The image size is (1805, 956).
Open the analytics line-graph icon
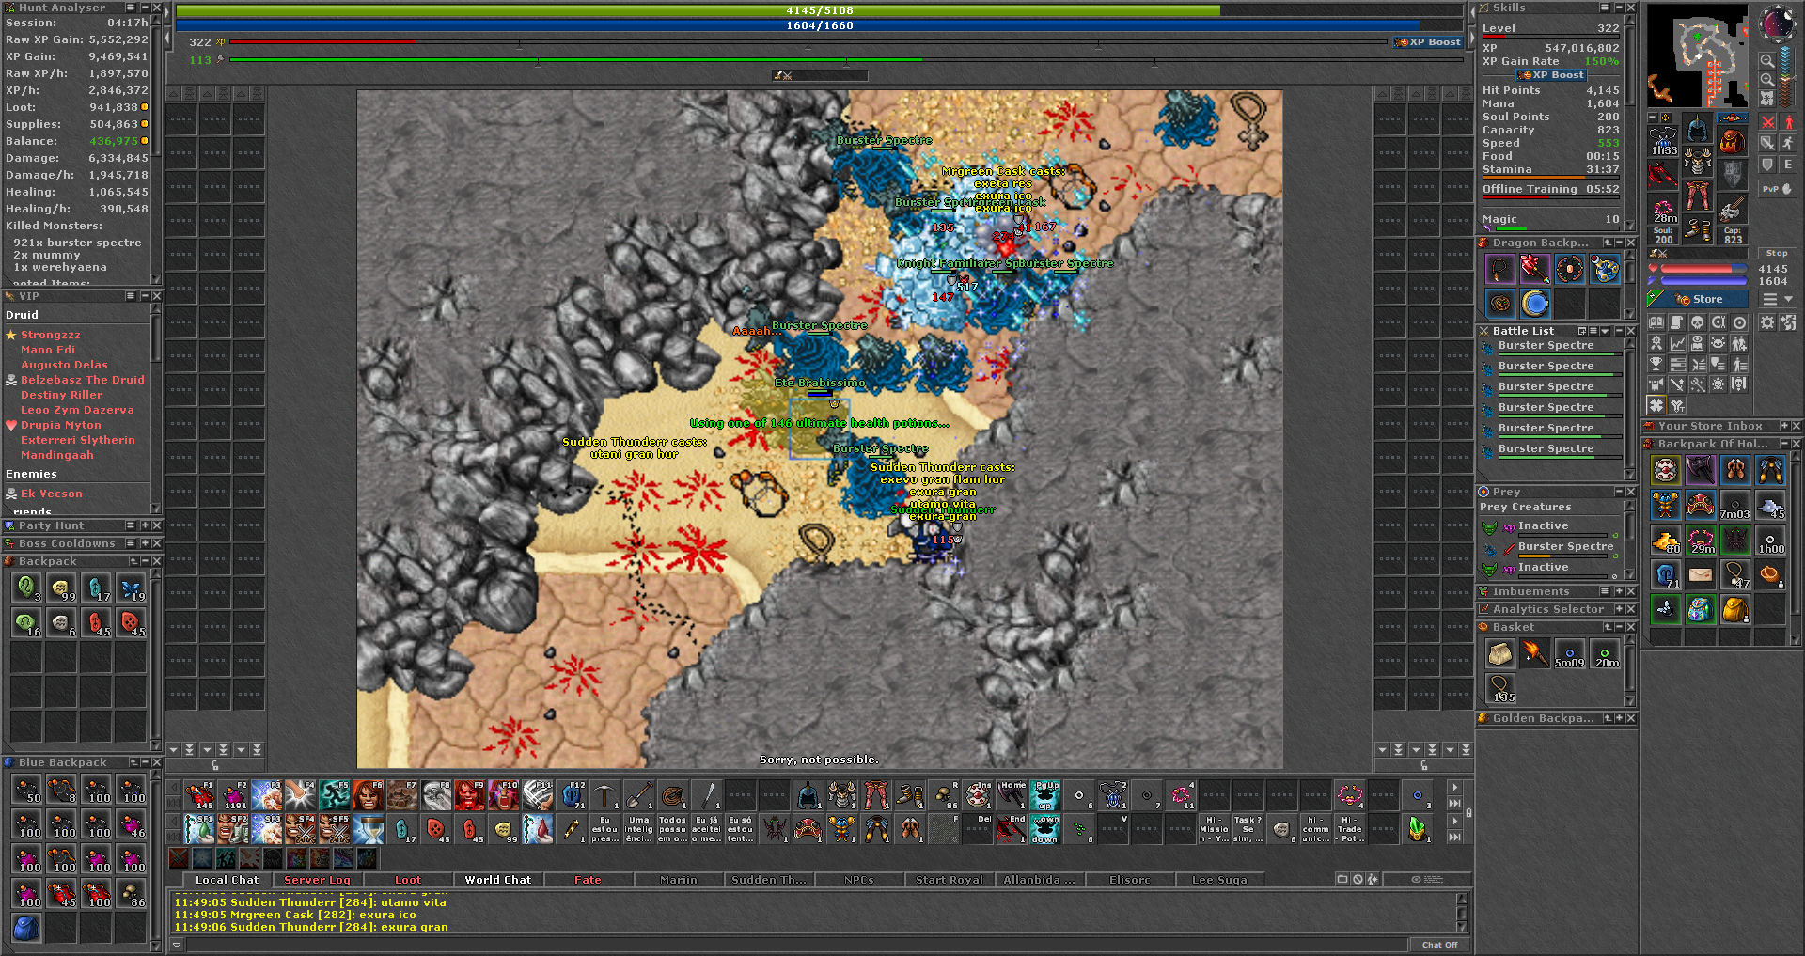(1677, 343)
